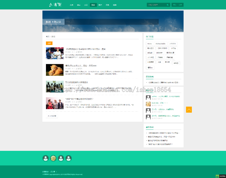Click the footer copyright text line
Viewport: 226px width, 178px height.
pos(63,174)
